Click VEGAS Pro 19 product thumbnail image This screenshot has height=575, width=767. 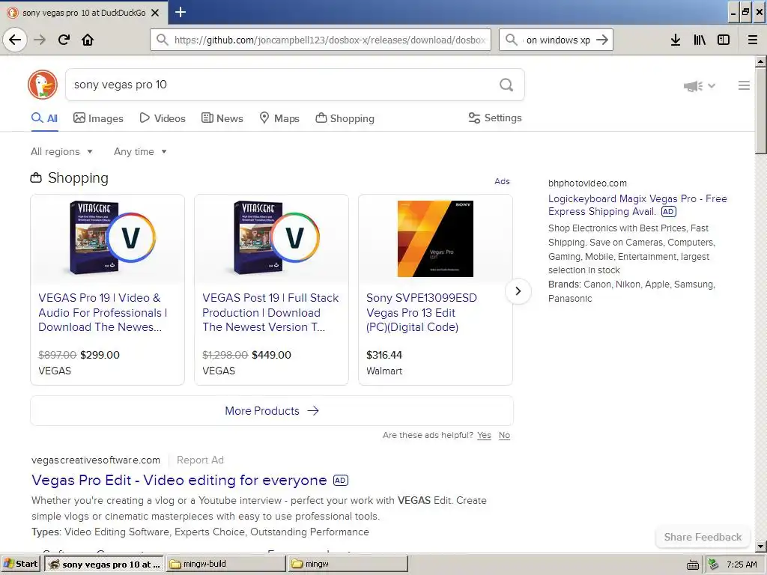point(113,237)
